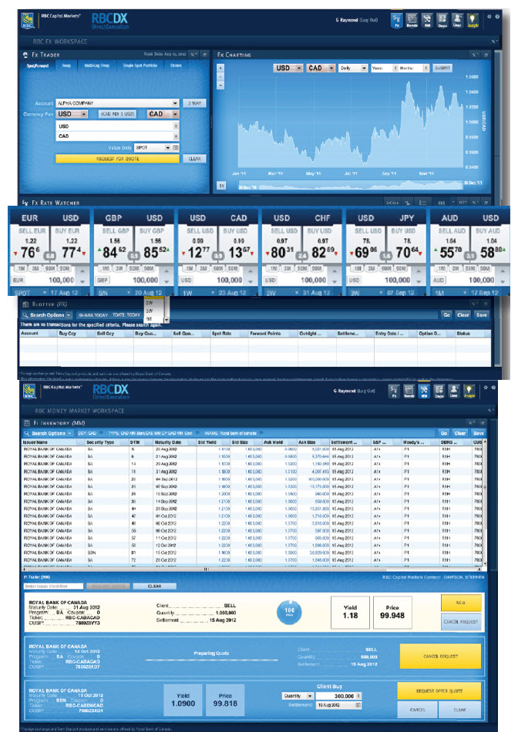Open the User icon in FX Workspace window

pos(457,21)
